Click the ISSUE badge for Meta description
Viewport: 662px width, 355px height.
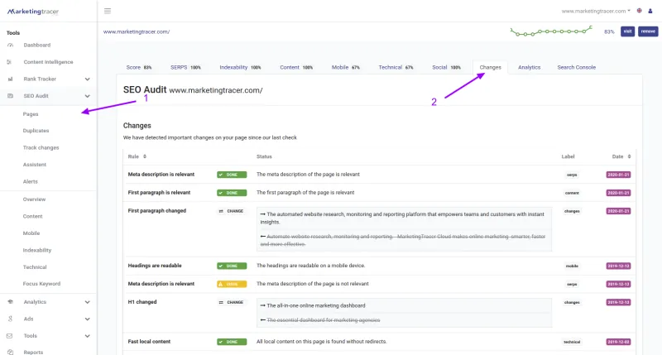[232, 284]
